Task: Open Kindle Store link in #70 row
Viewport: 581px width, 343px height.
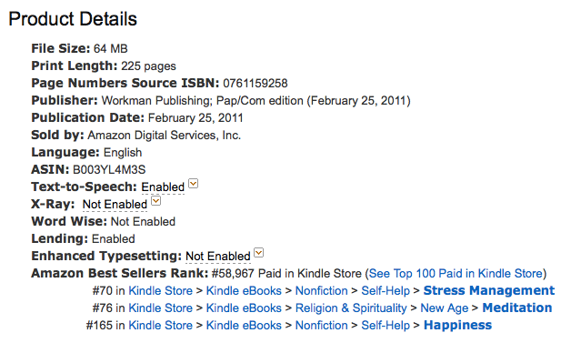Action: [x=160, y=291]
